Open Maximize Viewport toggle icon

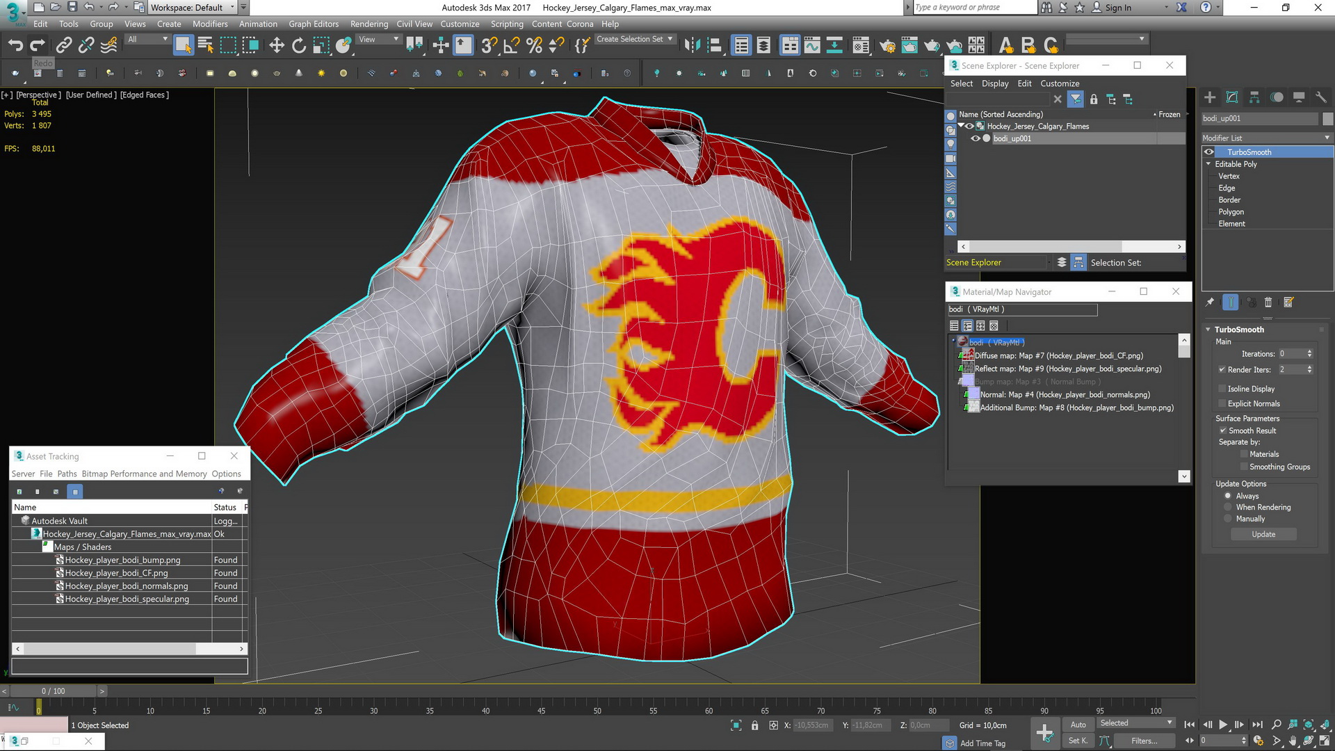[1325, 741]
